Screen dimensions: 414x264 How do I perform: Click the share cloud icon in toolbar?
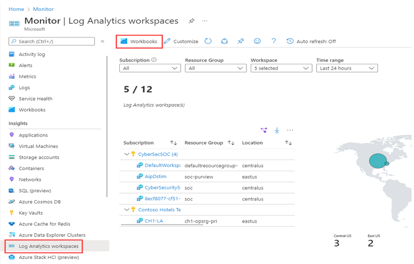click(225, 41)
